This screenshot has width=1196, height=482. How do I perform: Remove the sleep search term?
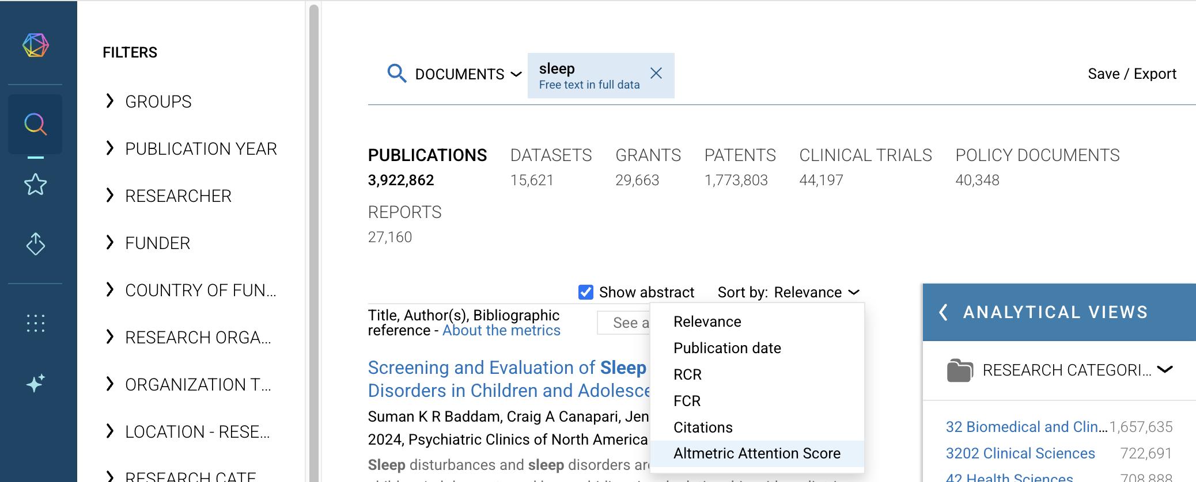coord(656,73)
